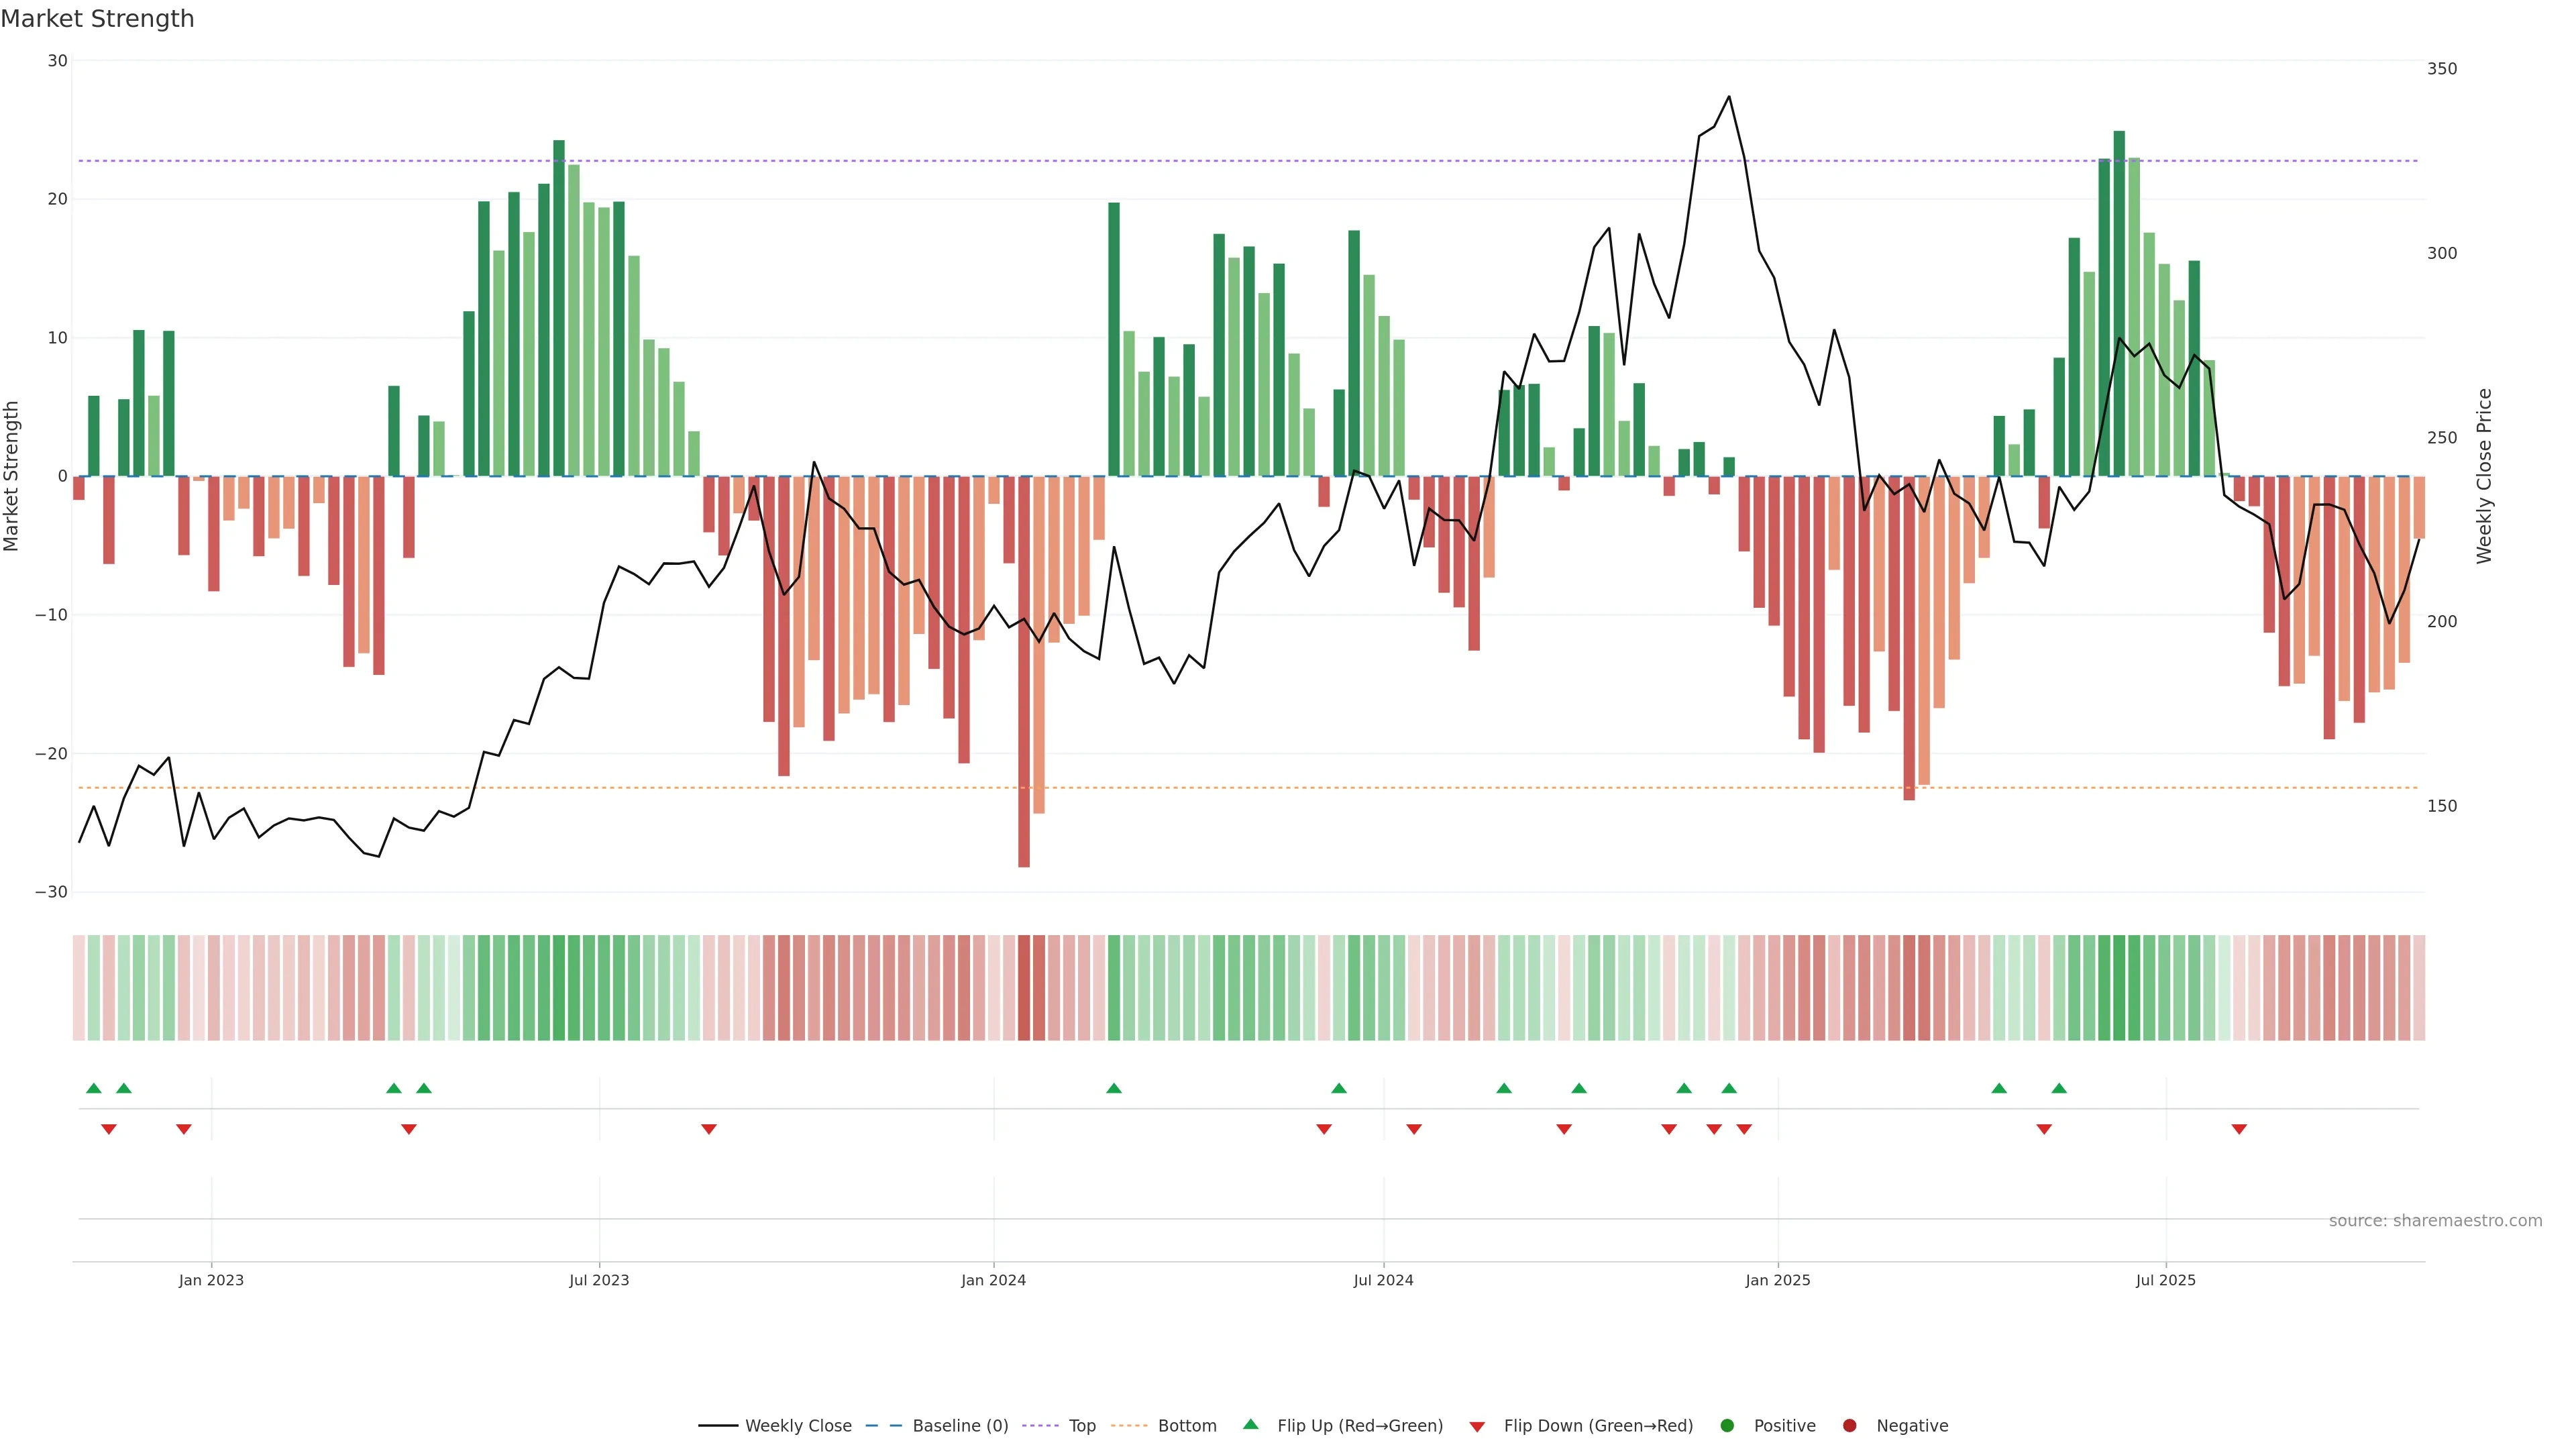Click the Jul 2025 x-axis label

click(x=2165, y=1280)
